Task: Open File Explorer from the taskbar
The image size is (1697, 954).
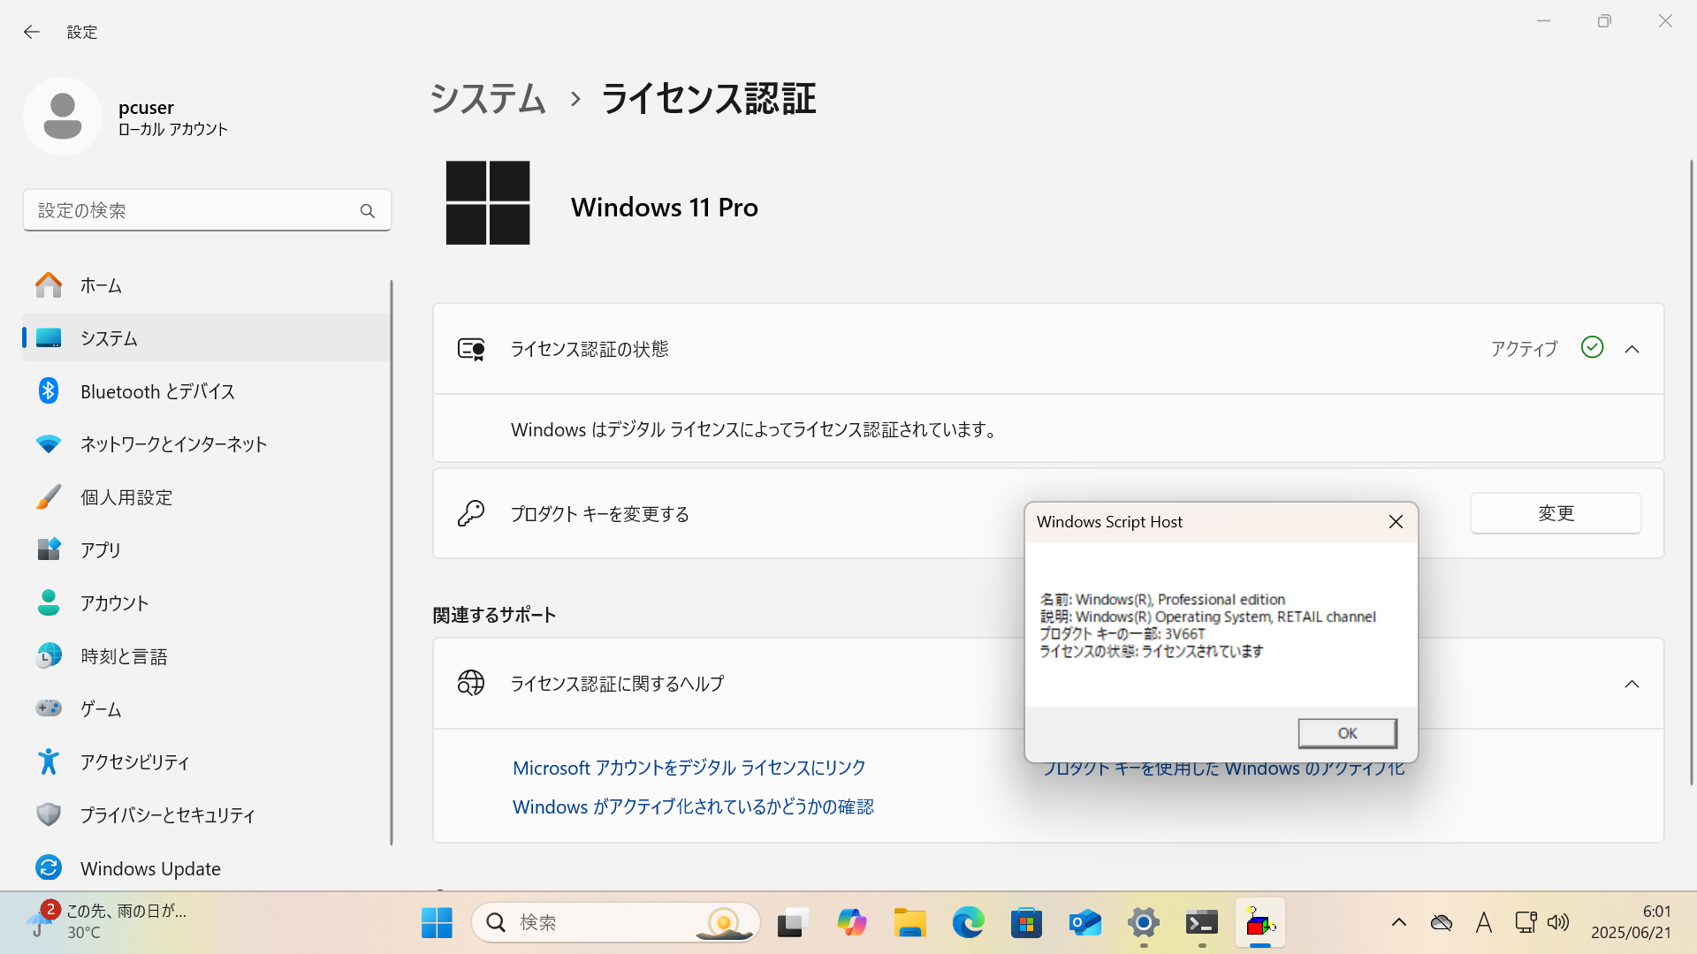Action: [909, 923]
